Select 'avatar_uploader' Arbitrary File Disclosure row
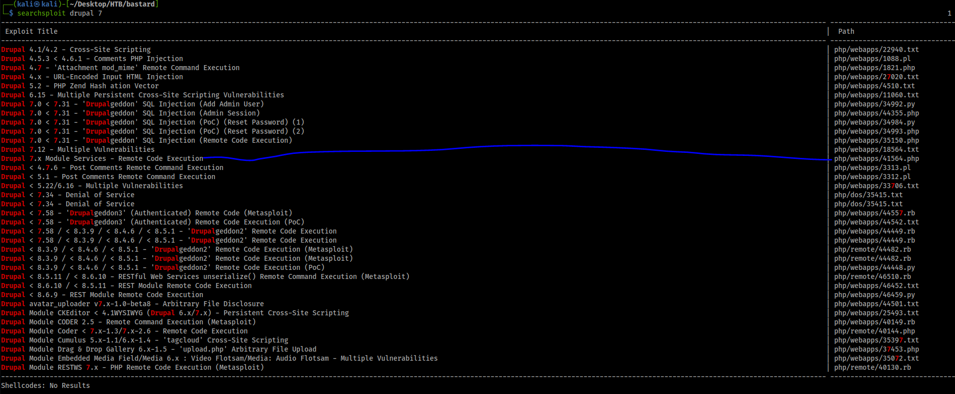 pyautogui.click(x=132, y=304)
